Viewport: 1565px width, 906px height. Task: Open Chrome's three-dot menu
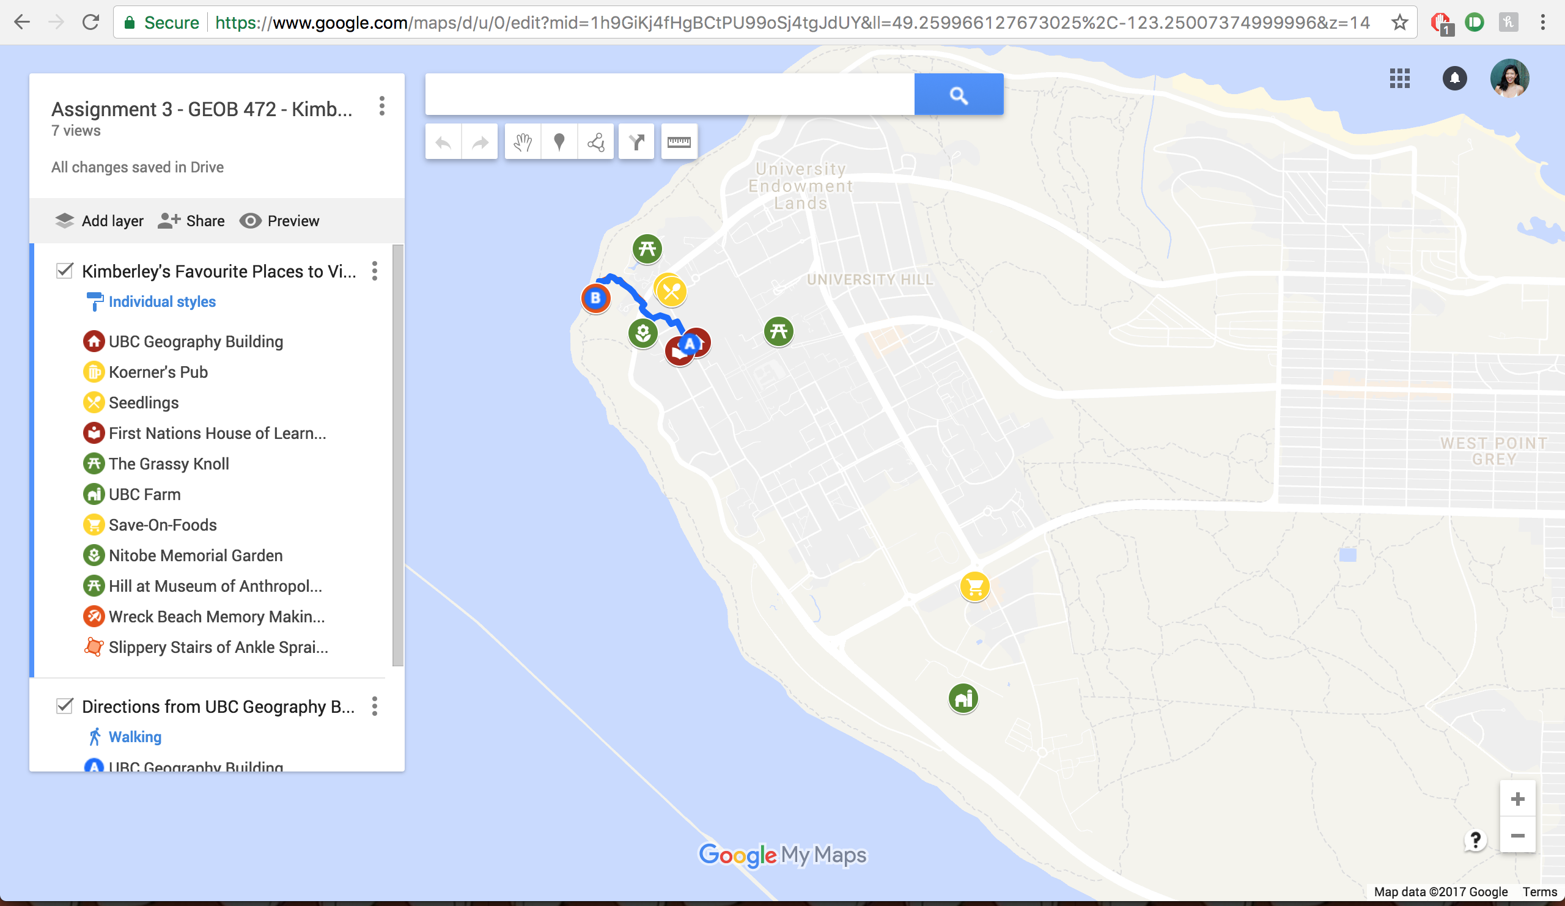click(1542, 23)
